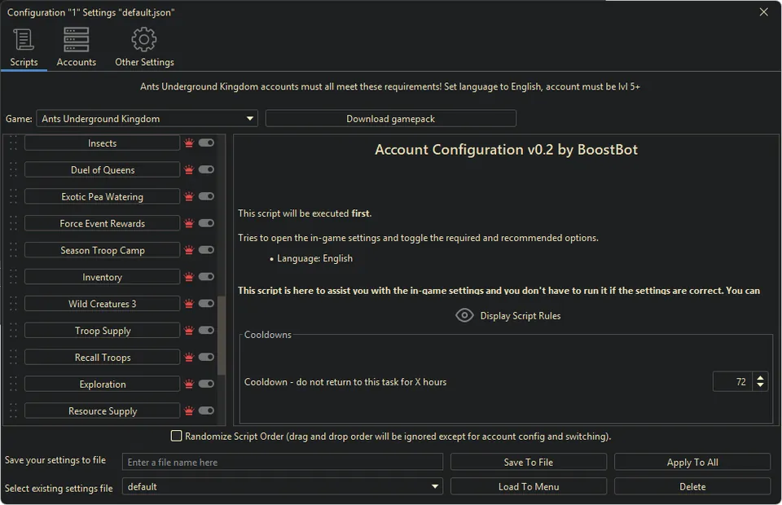
Task: Toggle the Troop Supply switch
Action: point(206,331)
